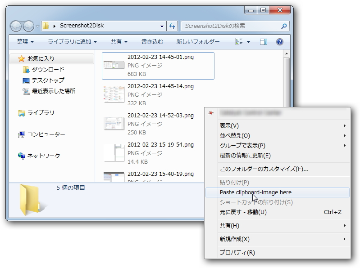Select thumbnail of 2012-02-23 15-40-19.png
360x268 pixels.
pos(114,177)
